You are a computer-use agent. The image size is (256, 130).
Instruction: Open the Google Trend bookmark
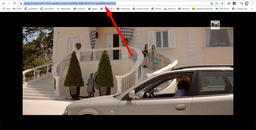click(140, 9)
